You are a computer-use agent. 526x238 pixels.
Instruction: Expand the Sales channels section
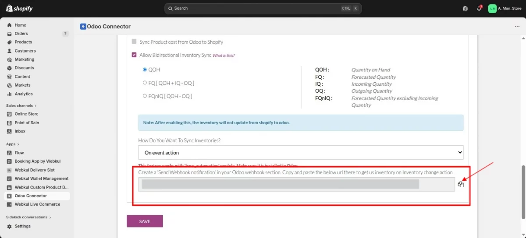click(21, 105)
